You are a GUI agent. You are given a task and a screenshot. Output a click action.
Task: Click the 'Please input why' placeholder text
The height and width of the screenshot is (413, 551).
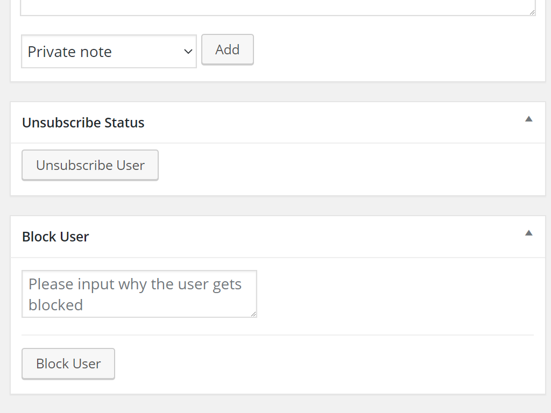pos(135,284)
